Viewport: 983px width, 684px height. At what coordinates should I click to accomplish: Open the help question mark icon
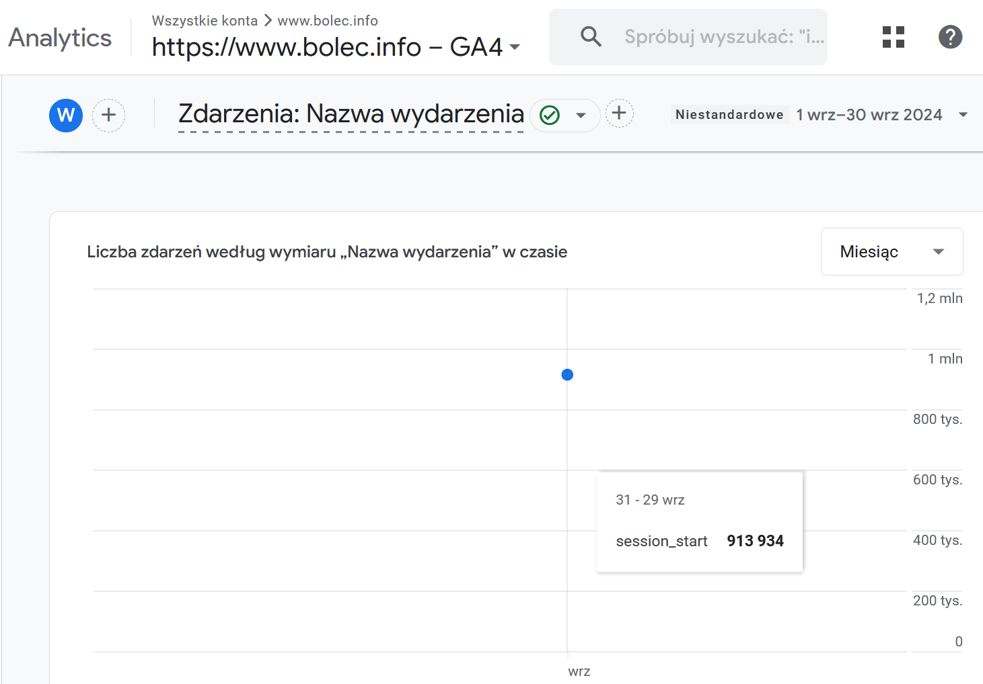coord(950,37)
